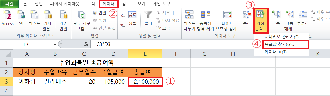Switch to the 홈 ribbon tab

click(x=25, y=4)
